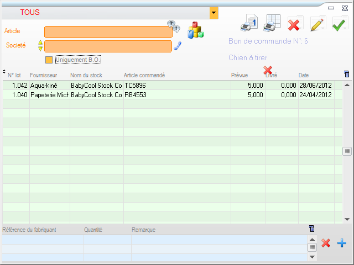Click red X above the Livré column
Image resolution: width=354 pixels, height=265 pixels.
pos(268,70)
